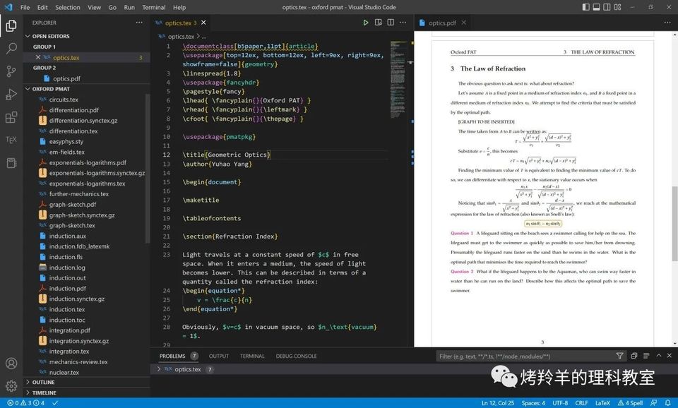Click the green Build LaTeX run button
Image resolution: width=678 pixels, height=408 pixels.
point(366,23)
